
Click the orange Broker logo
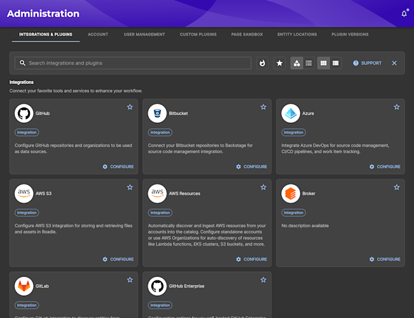(291, 193)
